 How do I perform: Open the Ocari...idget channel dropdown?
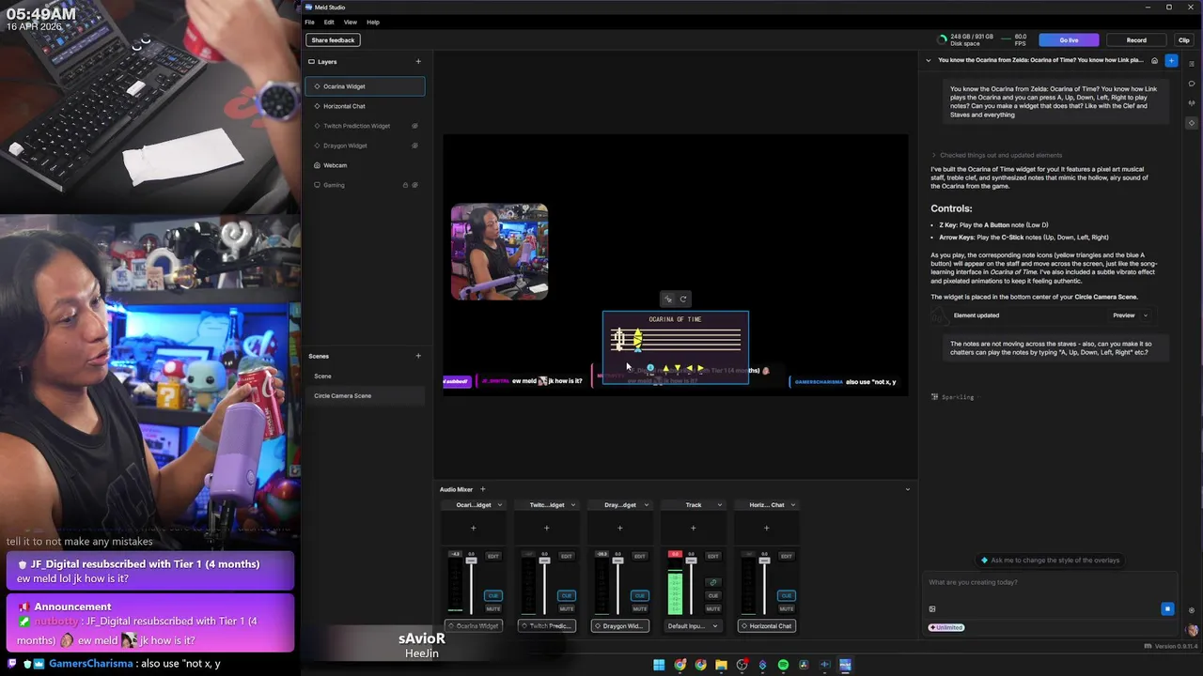pos(500,505)
